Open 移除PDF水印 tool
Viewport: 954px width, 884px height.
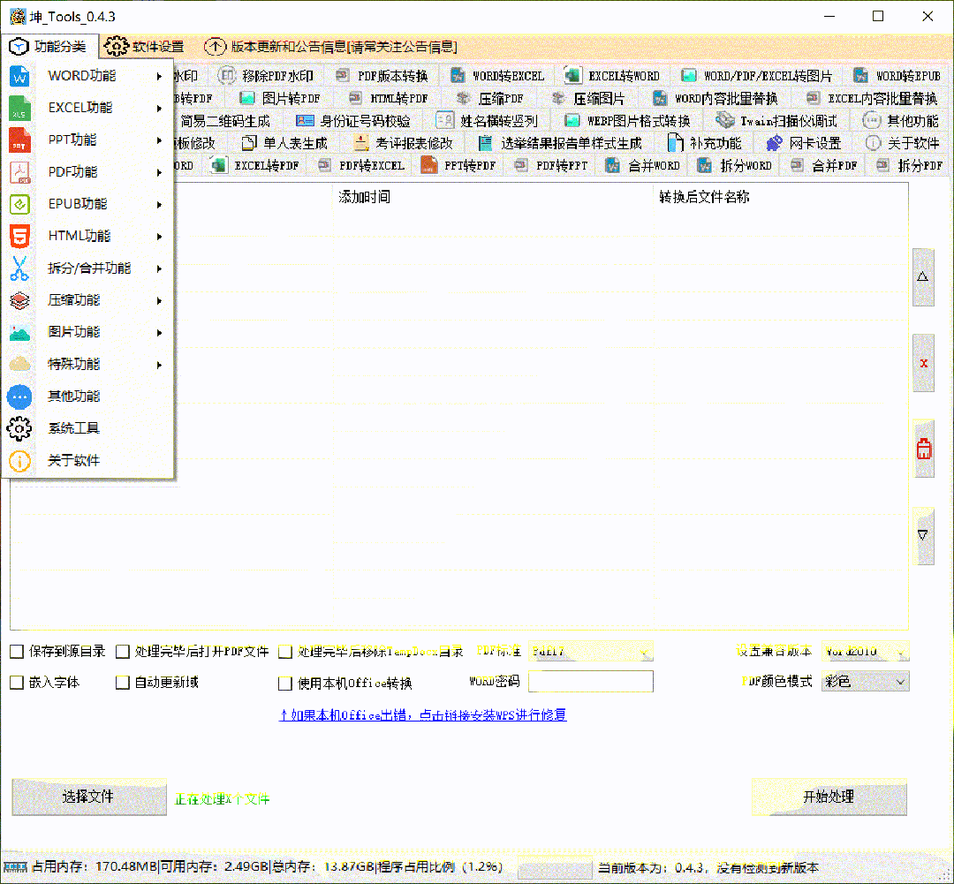click(266, 76)
